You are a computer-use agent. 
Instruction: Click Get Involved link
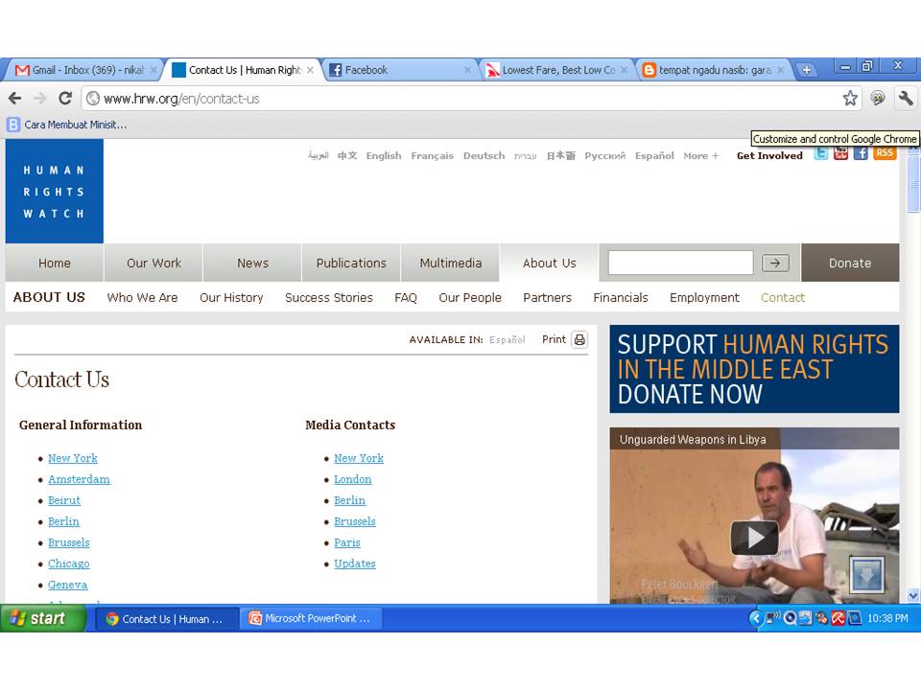[x=769, y=155]
